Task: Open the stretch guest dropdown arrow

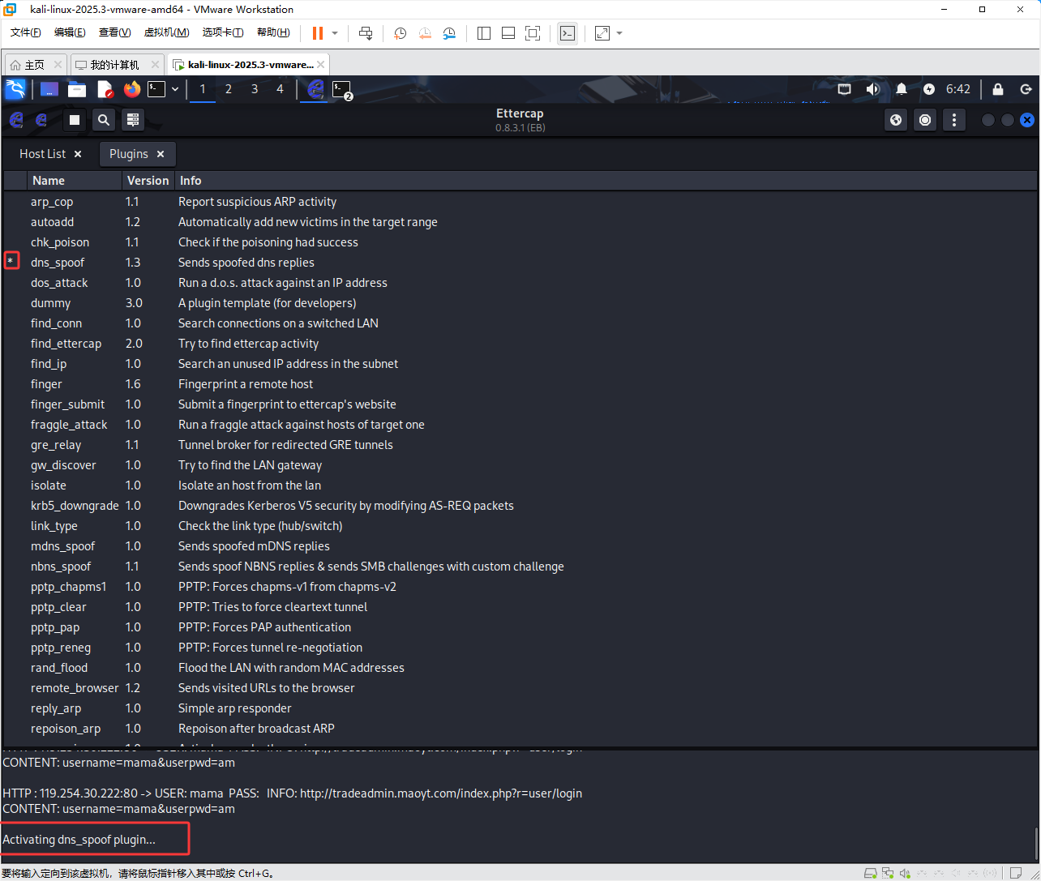Action: (x=619, y=33)
